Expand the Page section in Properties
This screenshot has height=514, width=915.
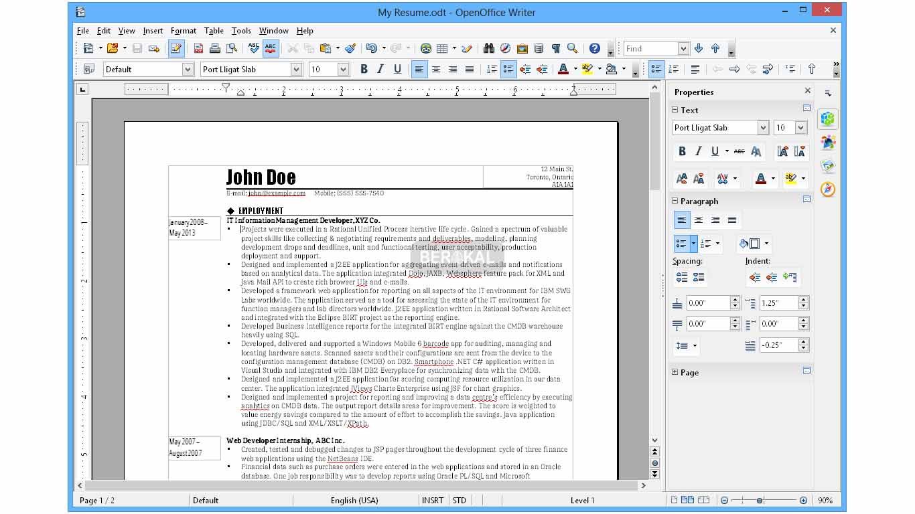click(675, 373)
